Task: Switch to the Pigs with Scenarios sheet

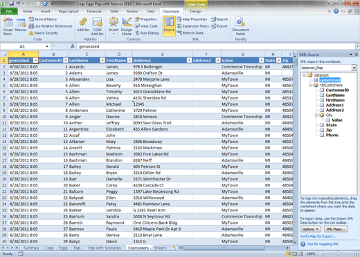Action: [105, 248]
